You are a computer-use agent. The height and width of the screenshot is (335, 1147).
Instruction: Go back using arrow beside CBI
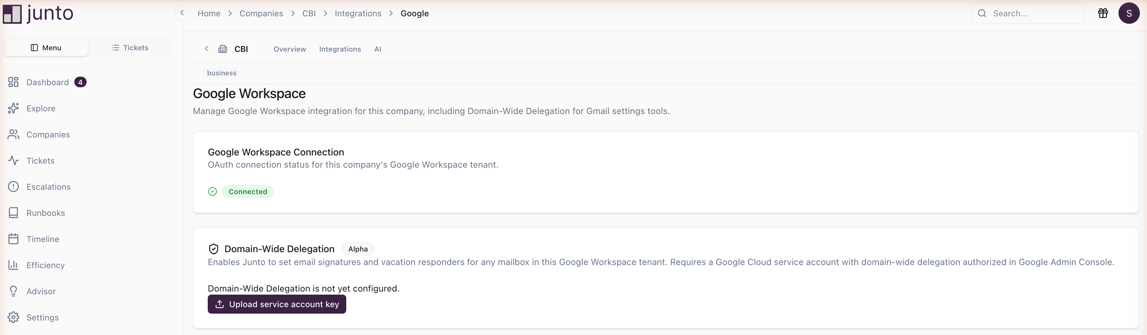click(x=207, y=49)
